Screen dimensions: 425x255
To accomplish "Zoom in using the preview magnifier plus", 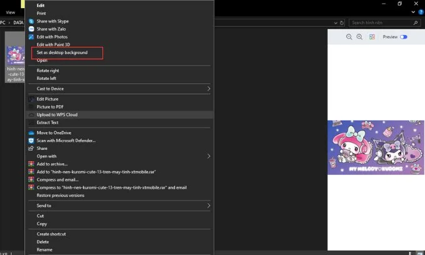I will tap(359, 37).
